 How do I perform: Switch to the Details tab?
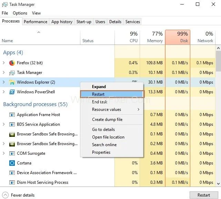(115, 22)
